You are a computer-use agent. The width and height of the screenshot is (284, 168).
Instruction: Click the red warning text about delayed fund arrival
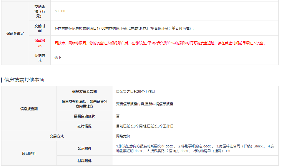click(160, 43)
